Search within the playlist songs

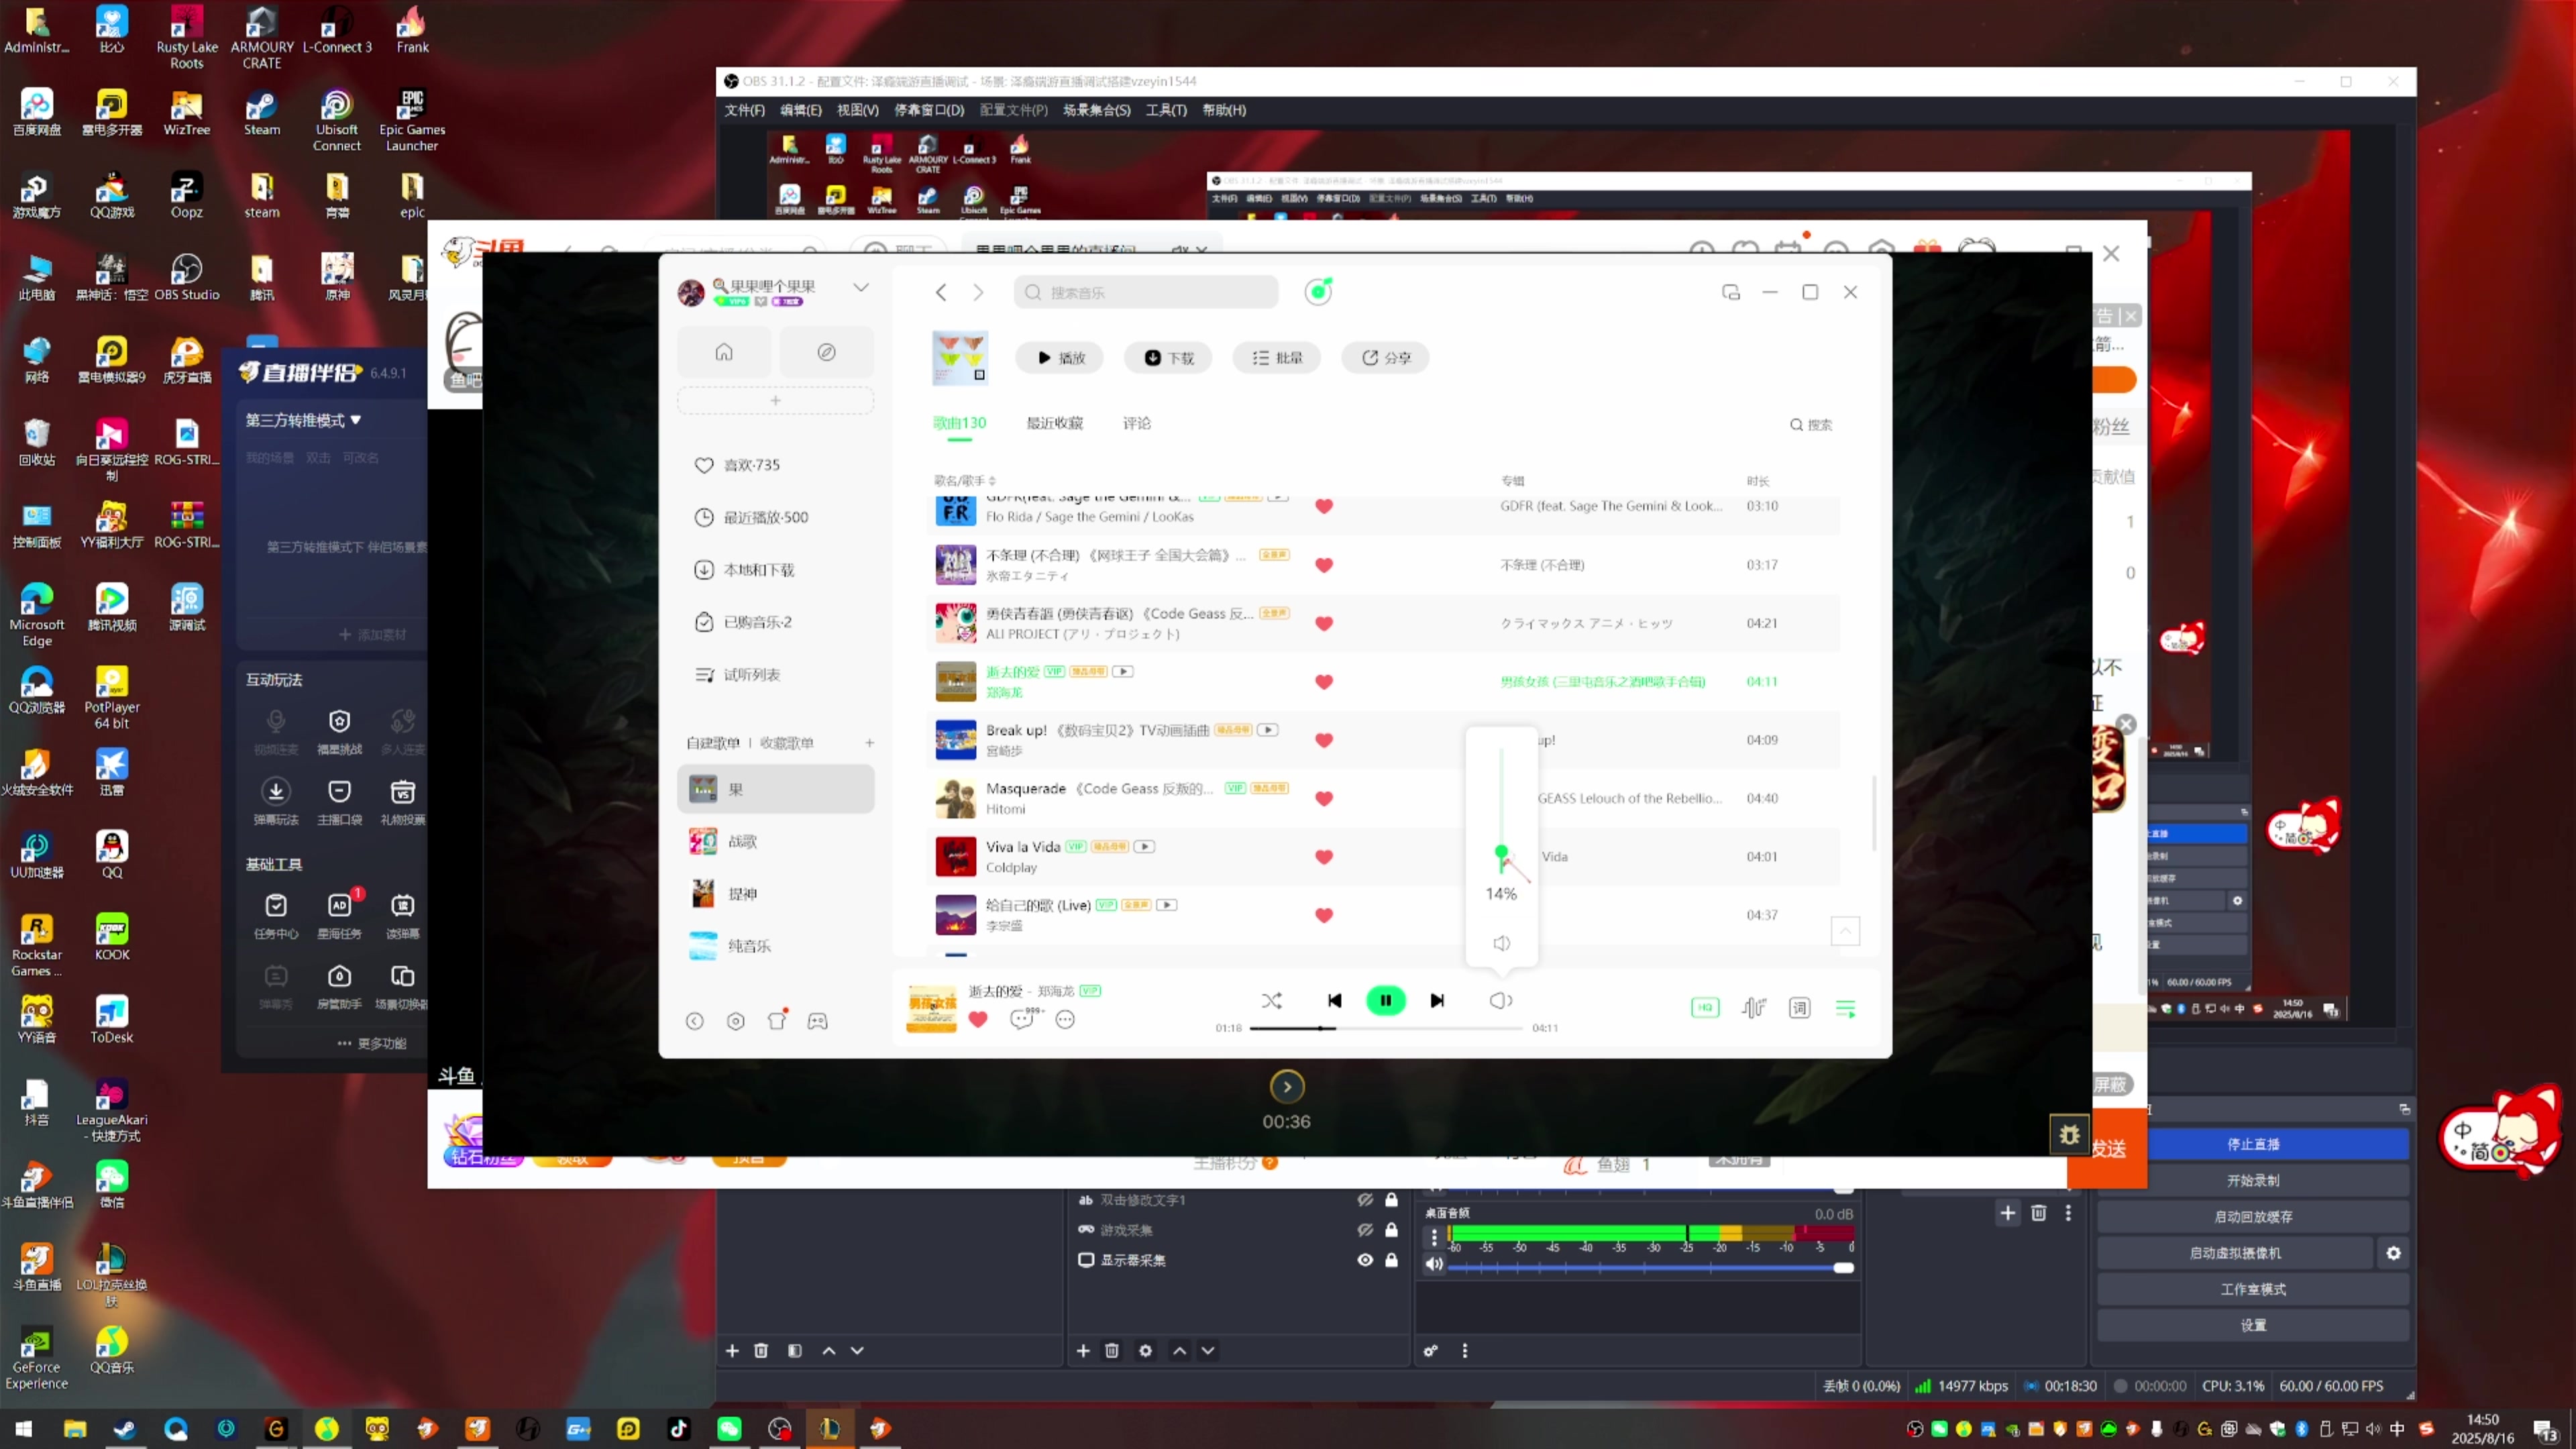1811,425
